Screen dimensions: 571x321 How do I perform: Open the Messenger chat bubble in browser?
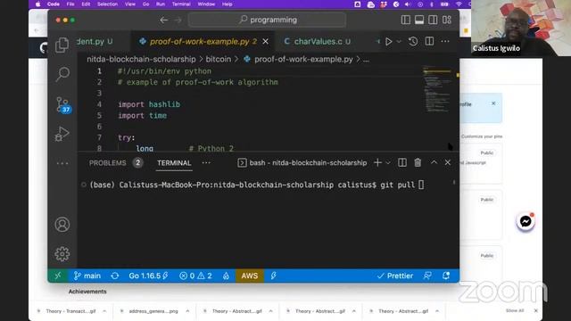coord(525,221)
